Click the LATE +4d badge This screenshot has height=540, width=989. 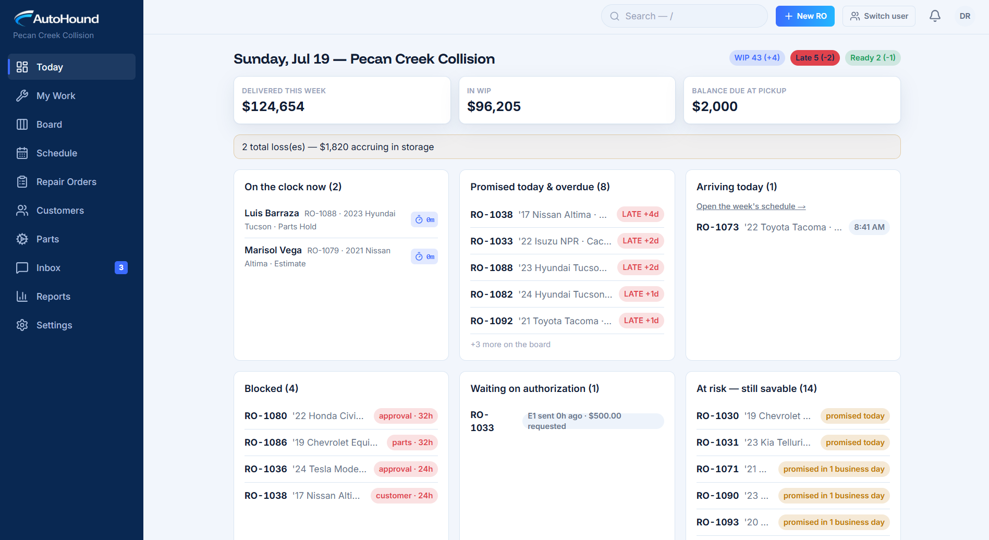coord(640,214)
